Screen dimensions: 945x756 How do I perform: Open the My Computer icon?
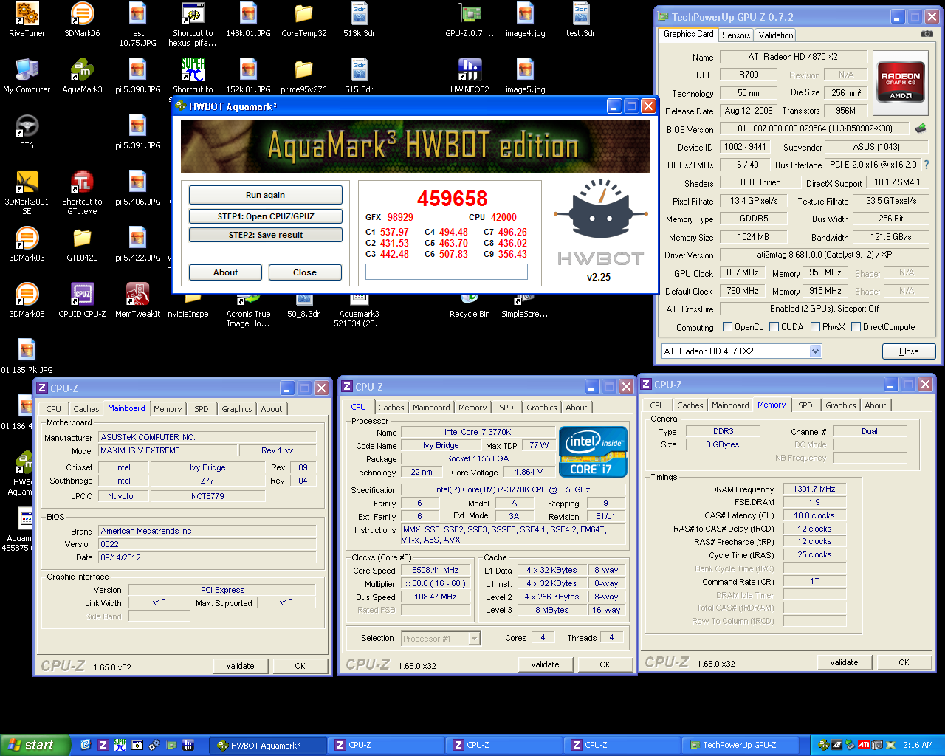click(27, 76)
